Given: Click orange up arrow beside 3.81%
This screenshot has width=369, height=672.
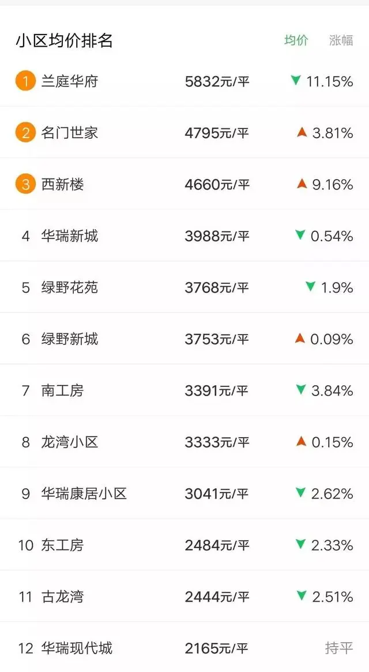Looking at the screenshot, I should 302,132.
